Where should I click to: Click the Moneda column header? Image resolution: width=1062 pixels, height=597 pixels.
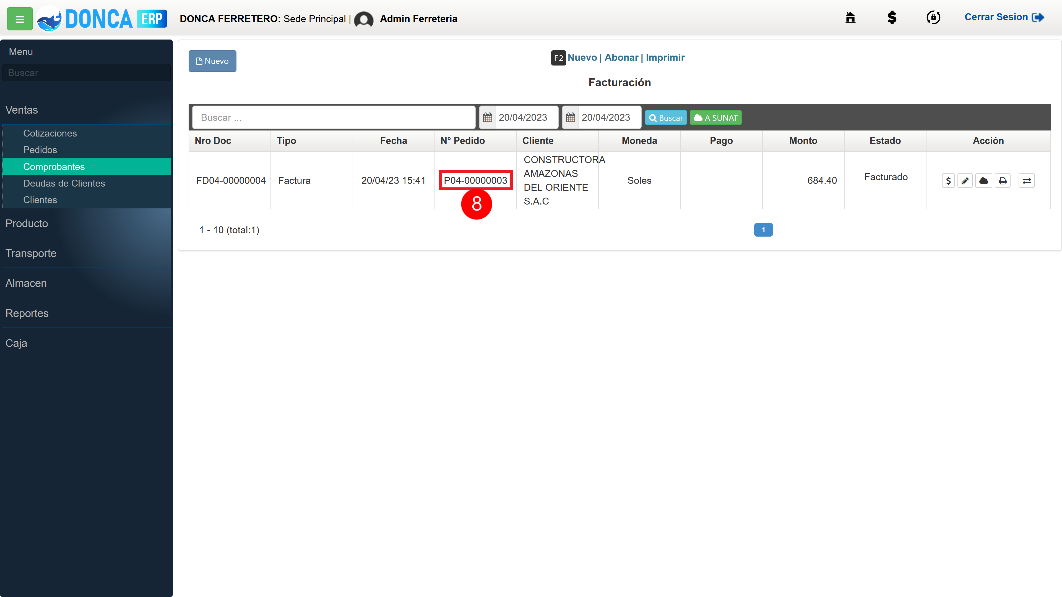[639, 141]
